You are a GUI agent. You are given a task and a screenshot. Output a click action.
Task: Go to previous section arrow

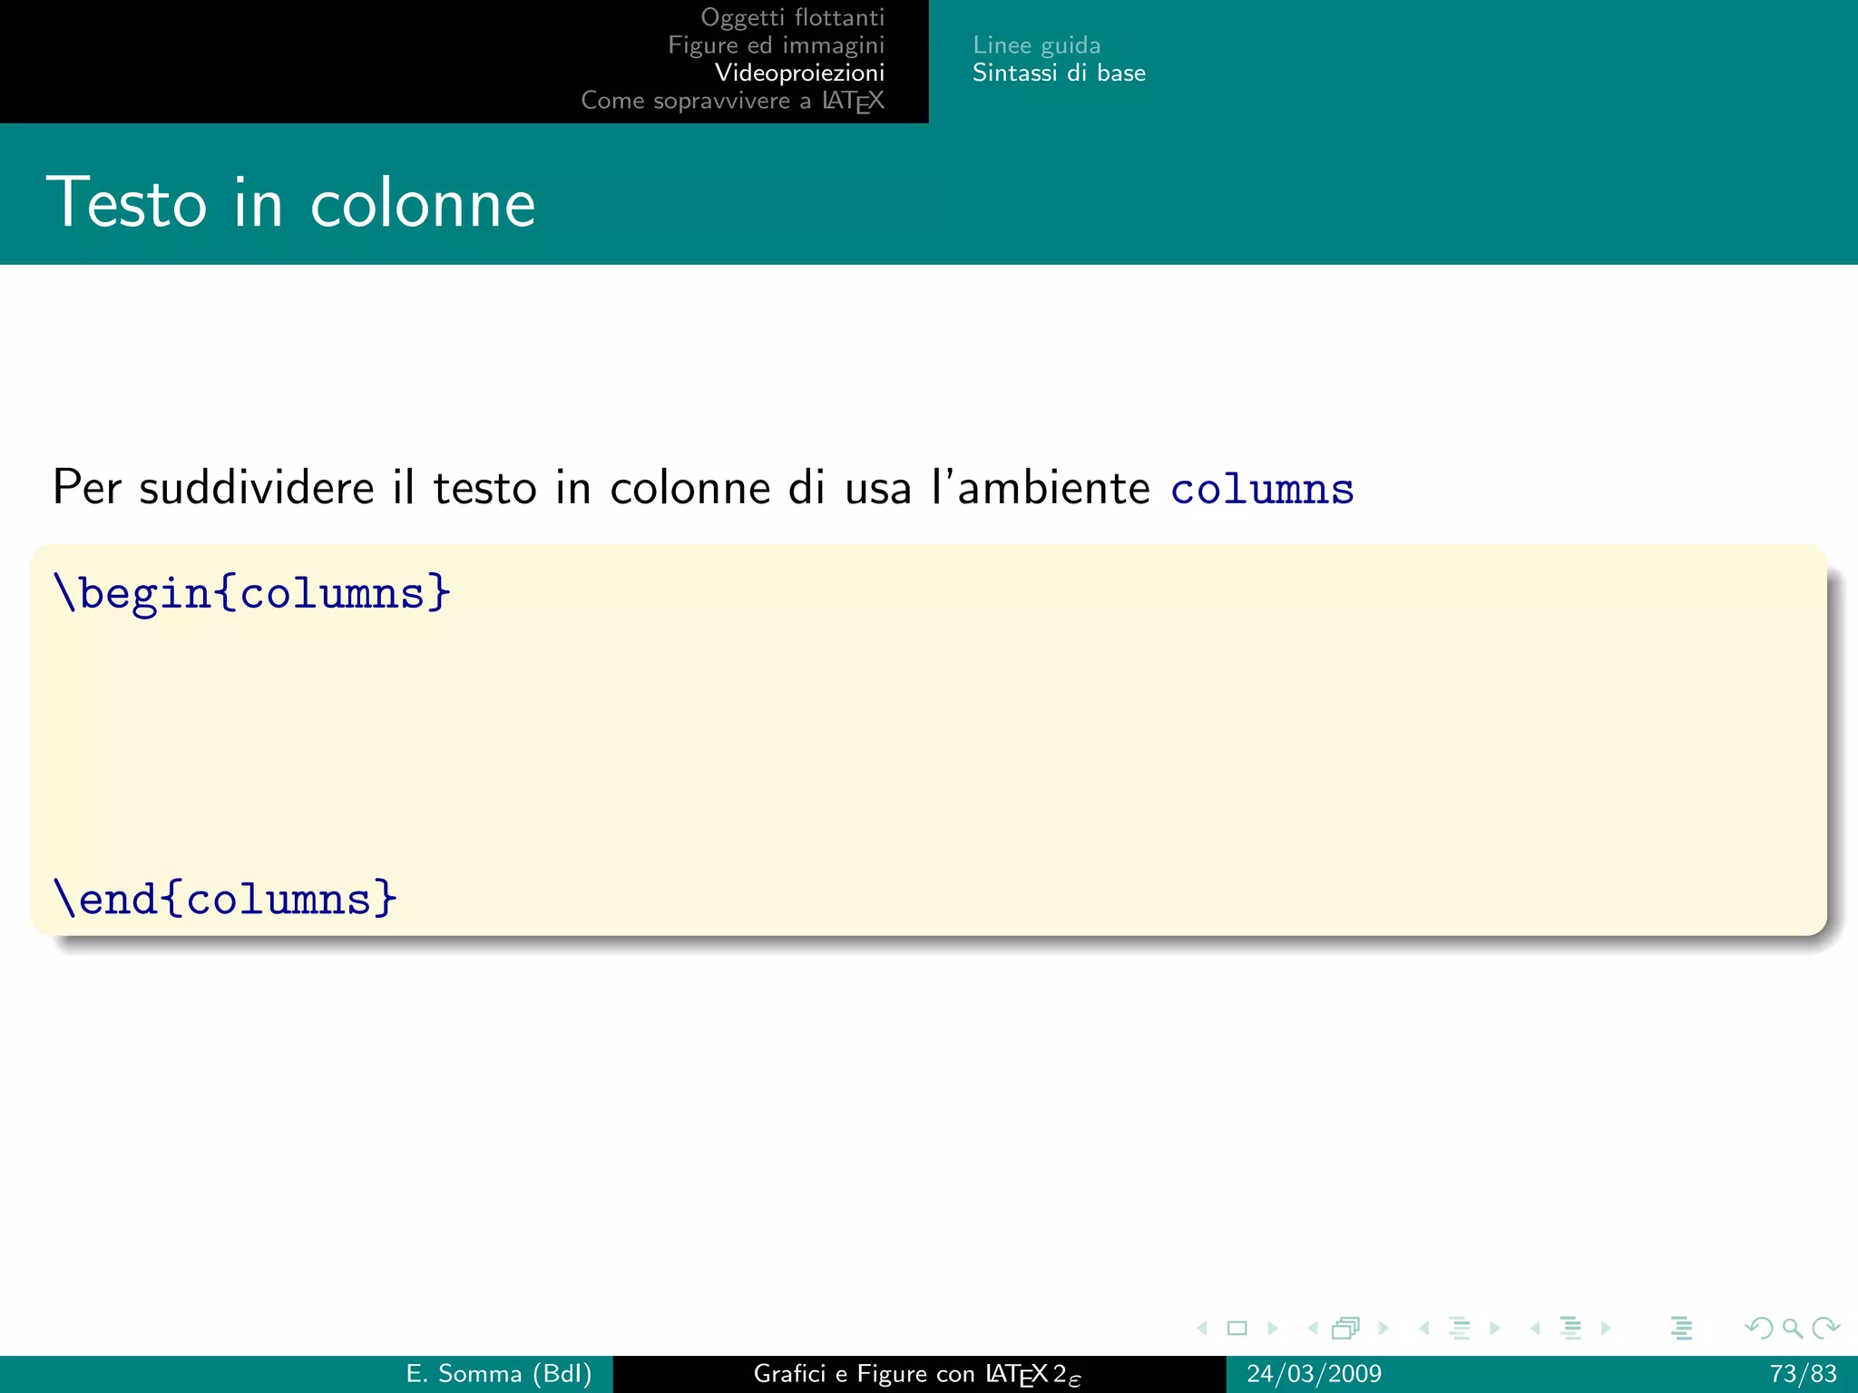tap(1535, 1328)
